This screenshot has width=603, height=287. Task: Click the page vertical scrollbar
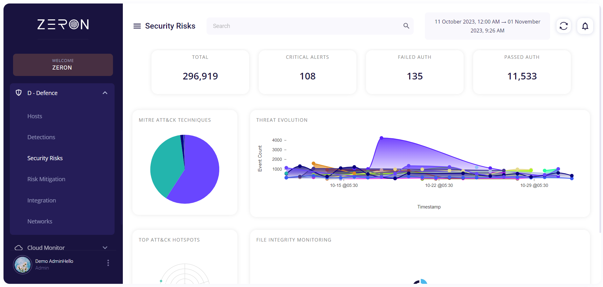point(600,119)
